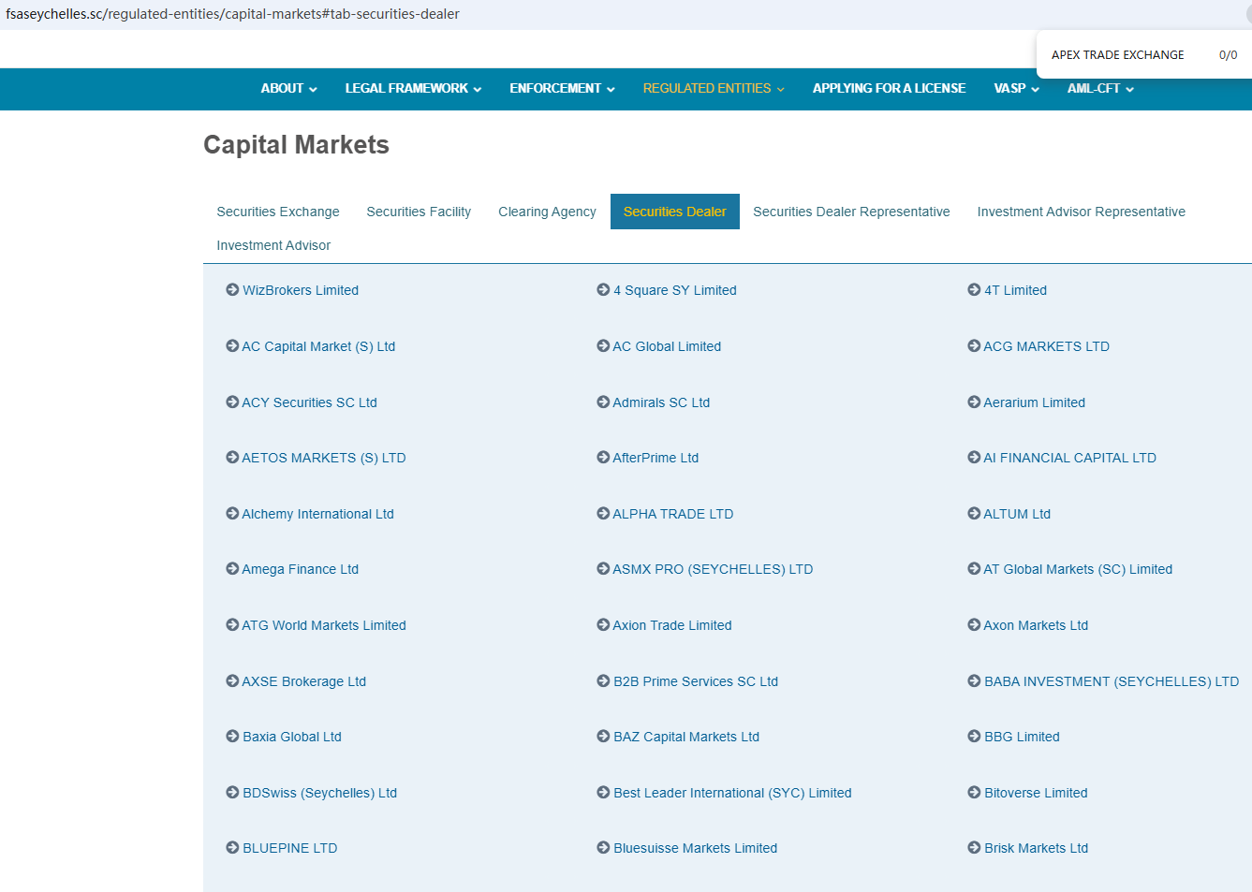Click arrow icon beside AT Global Markets (SC) Limited
Viewport: 1252px width, 892px height.
click(x=974, y=569)
